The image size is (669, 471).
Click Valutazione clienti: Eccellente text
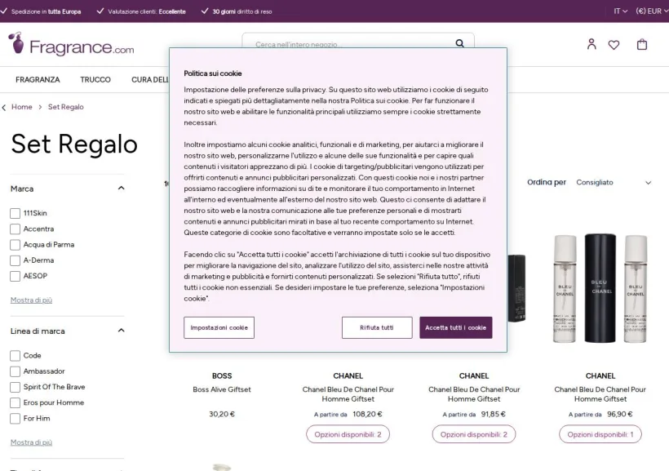[147, 11]
